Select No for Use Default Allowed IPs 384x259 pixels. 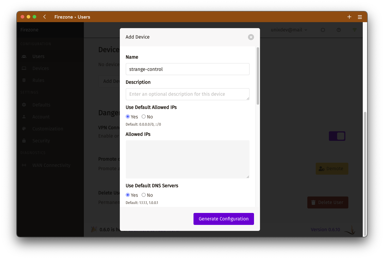144,117
